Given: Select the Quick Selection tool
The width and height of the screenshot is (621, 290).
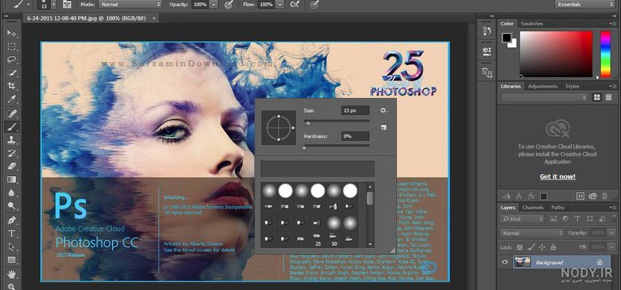Looking at the screenshot, I should click(12, 73).
